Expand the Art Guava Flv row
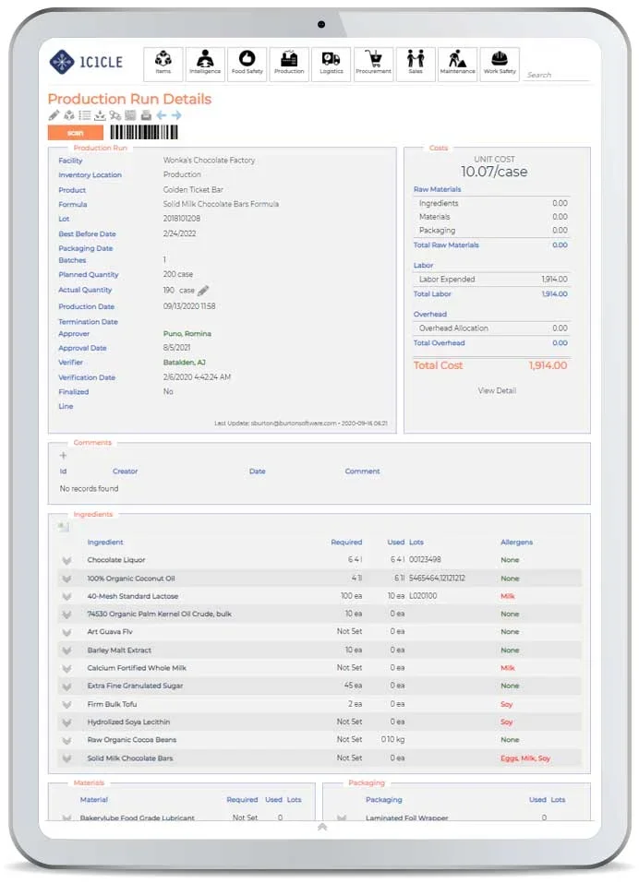639x883 pixels. point(66,632)
